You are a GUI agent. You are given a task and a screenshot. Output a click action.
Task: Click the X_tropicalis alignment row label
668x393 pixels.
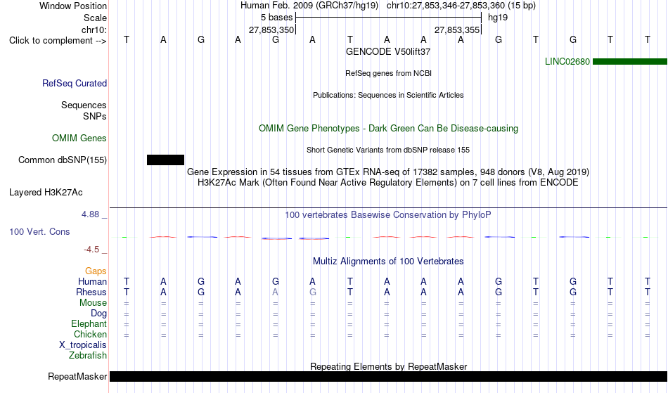pyautogui.click(x=83, y=345)
